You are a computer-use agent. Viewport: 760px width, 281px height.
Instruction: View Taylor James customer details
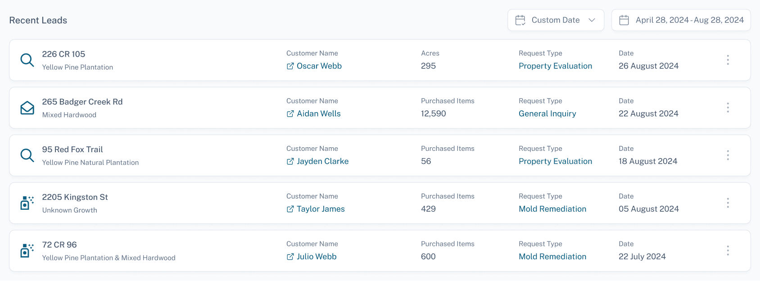(x=321, y=209)
